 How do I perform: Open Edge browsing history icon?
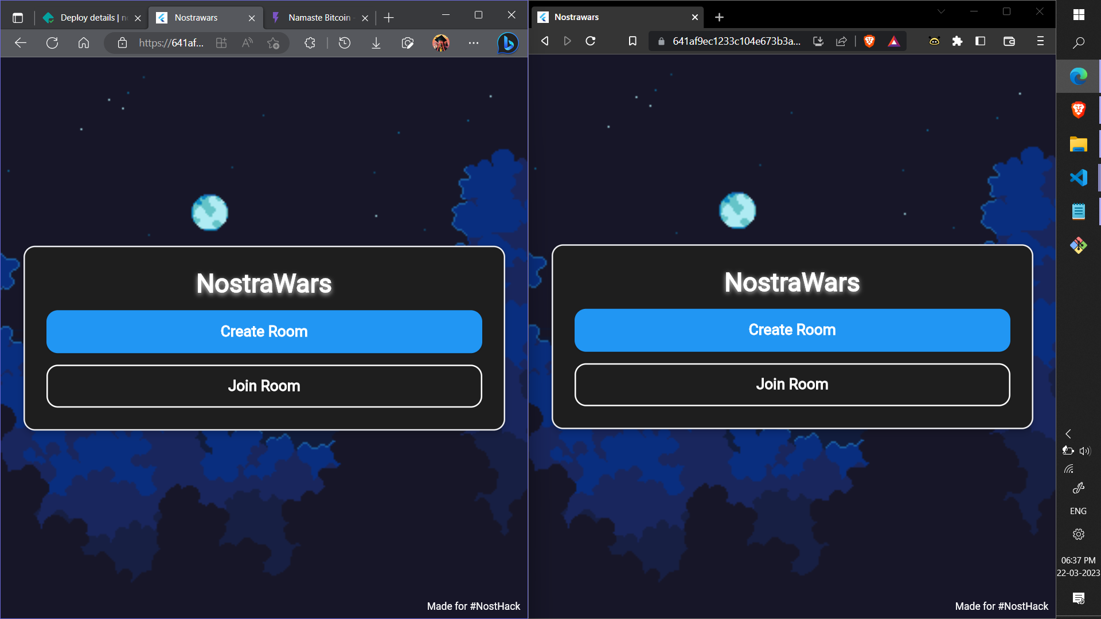345,43
